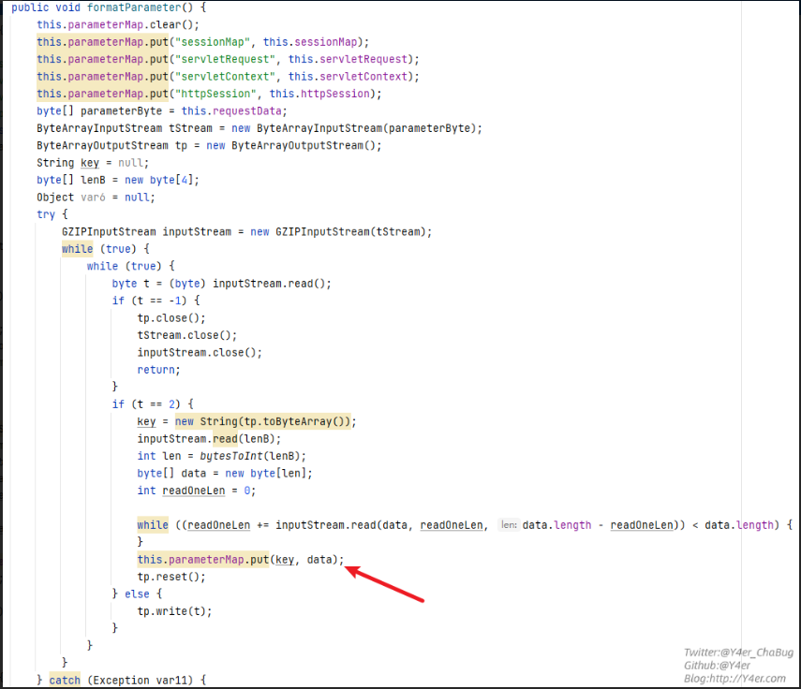Click the parameterMap.clear() call line

pyautogui.click(x=118, y=25)
